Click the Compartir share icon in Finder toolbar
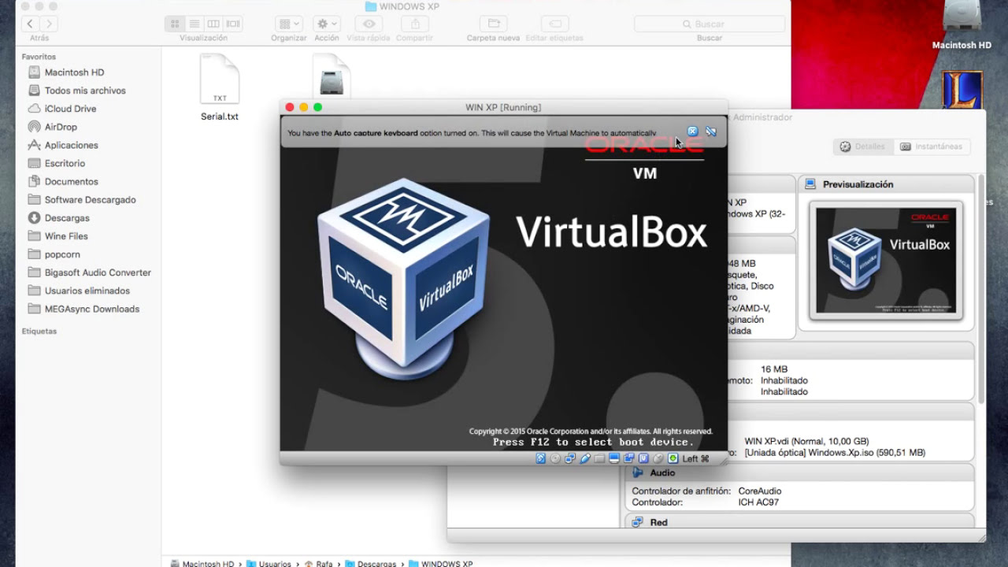 point(414,24)
